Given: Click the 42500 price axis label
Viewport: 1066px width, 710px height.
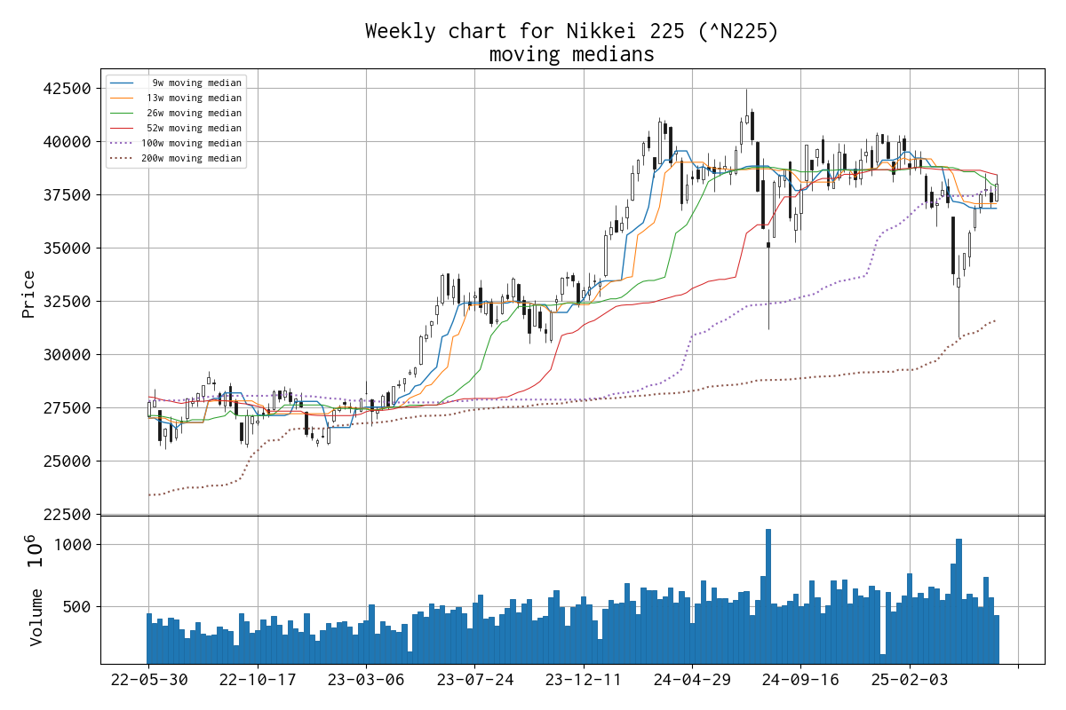Looking at the screenshot, I should 68,89.
